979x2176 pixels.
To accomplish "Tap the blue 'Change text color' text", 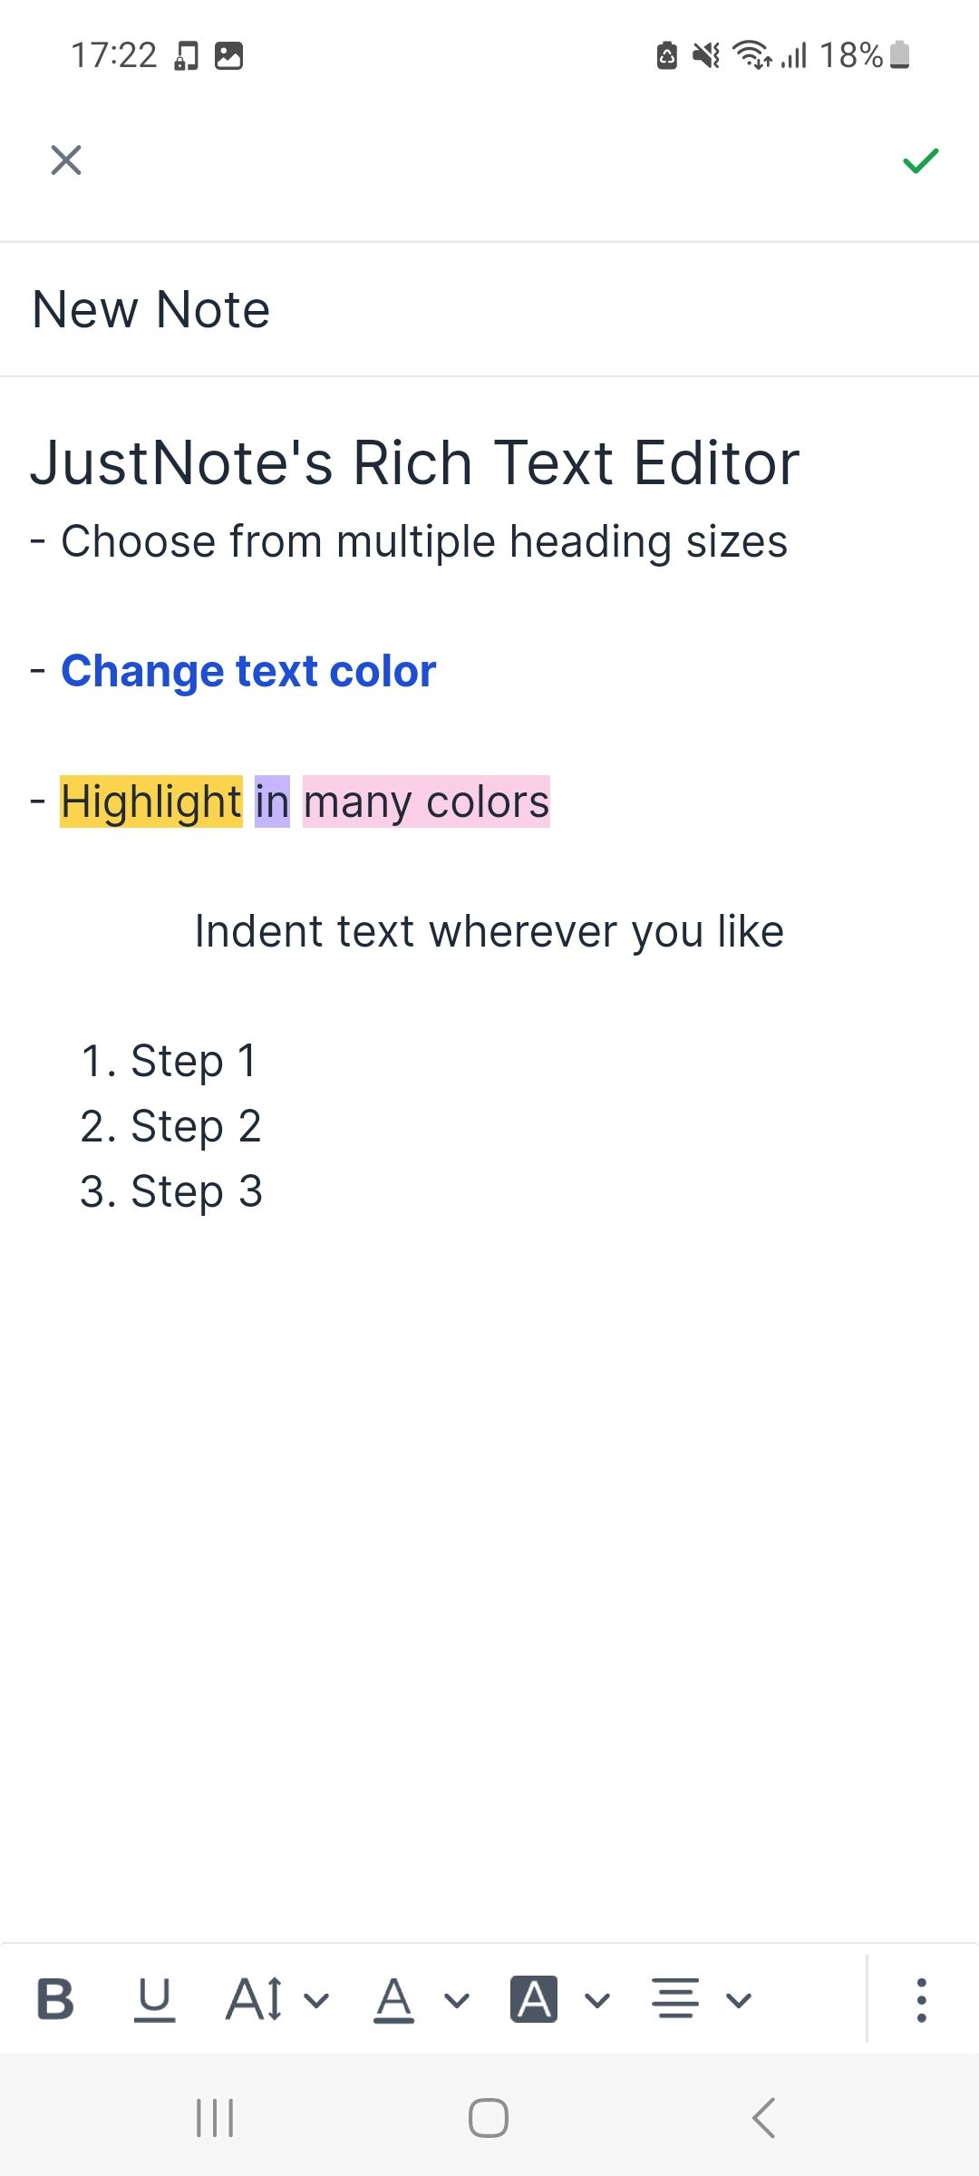I will click(247, 671).
